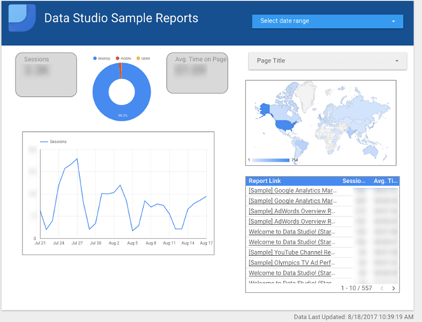Screen dimensions: 422x322
Task: Sort table by Sessions column header
Action: coord(353,181)
